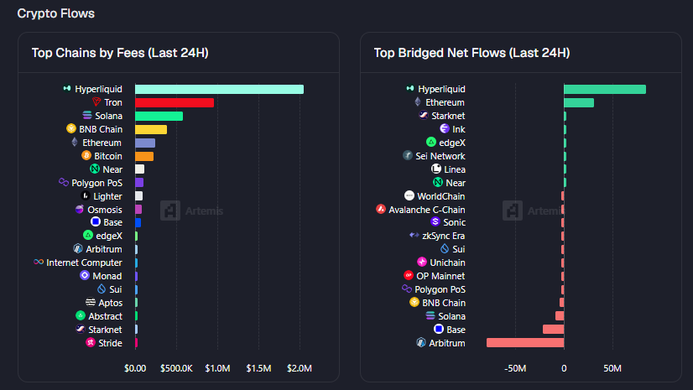Click the Internet Computer infinity icon
Viewport: 693px width, 390px height.
pos(39,262)
